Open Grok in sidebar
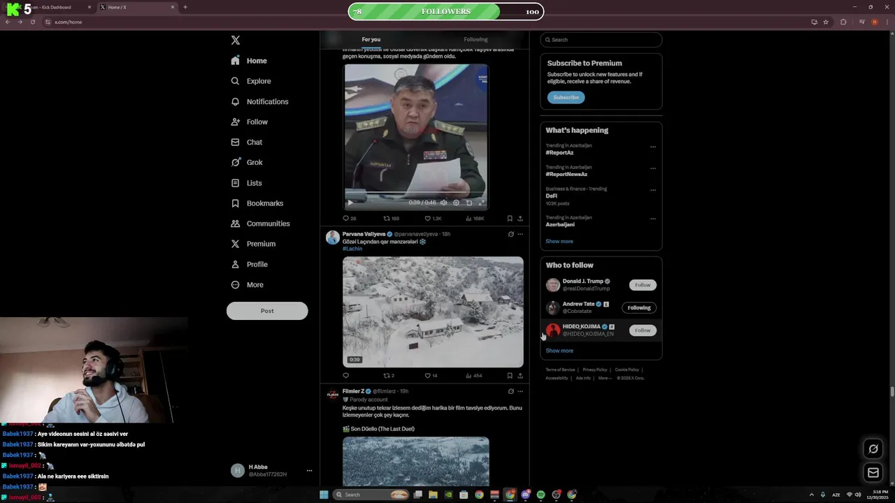The image size is (895, 503). (247, 162)
